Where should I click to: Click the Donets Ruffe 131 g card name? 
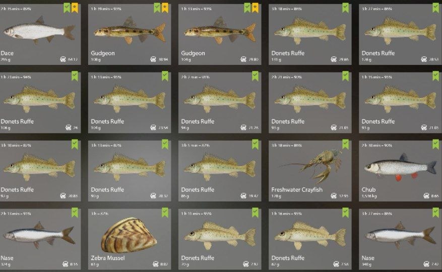288,53
